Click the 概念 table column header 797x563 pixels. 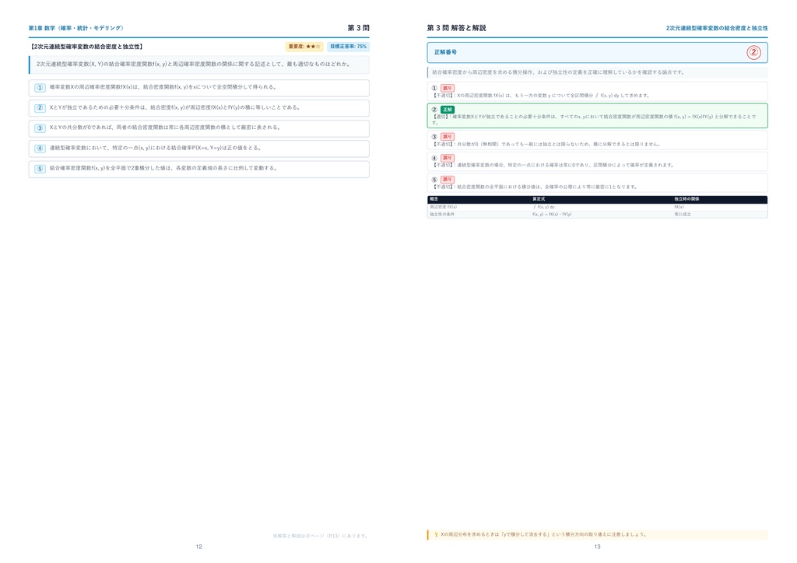434,199
